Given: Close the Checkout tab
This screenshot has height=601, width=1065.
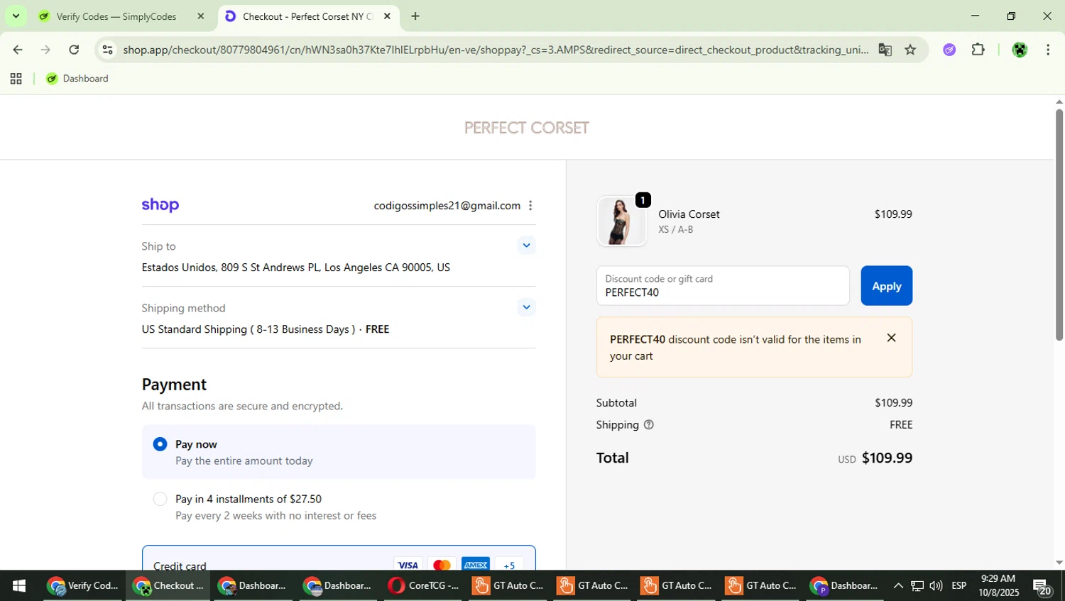Looking at the screenshot, I should coord(387,16).
